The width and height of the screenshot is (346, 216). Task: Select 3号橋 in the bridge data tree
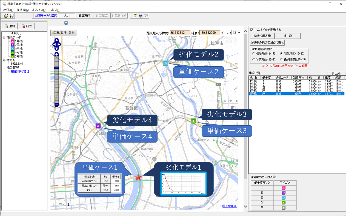point(19,49)
